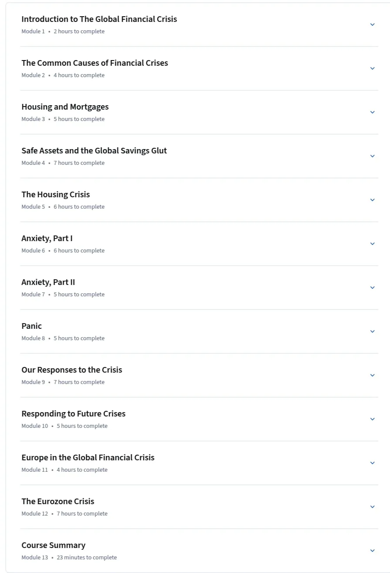This screenshot has height=573, width=390.
Task: Expand the Housing and Mortgages module chevron
Action: point(372,112)
